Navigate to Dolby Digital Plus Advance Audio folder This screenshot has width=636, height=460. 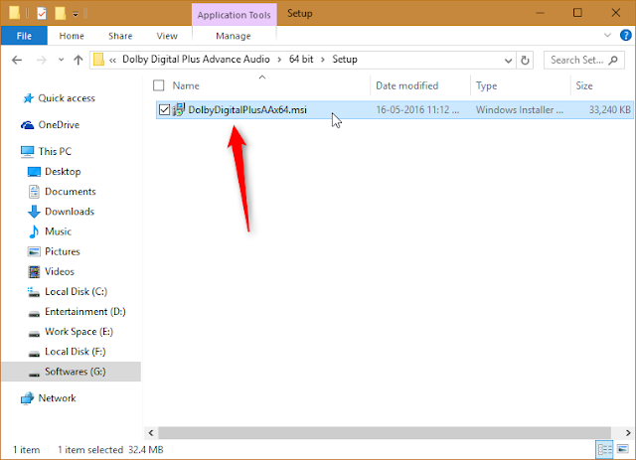(196, 60)
